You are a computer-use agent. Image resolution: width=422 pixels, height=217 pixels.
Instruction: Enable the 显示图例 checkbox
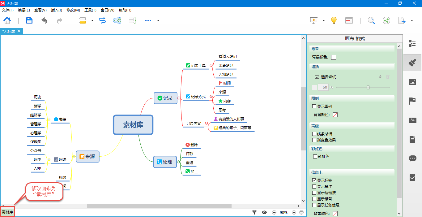click(x=314, y=106)
